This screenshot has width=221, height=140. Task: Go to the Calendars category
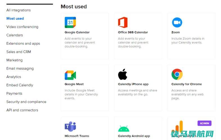coord(15,35)
